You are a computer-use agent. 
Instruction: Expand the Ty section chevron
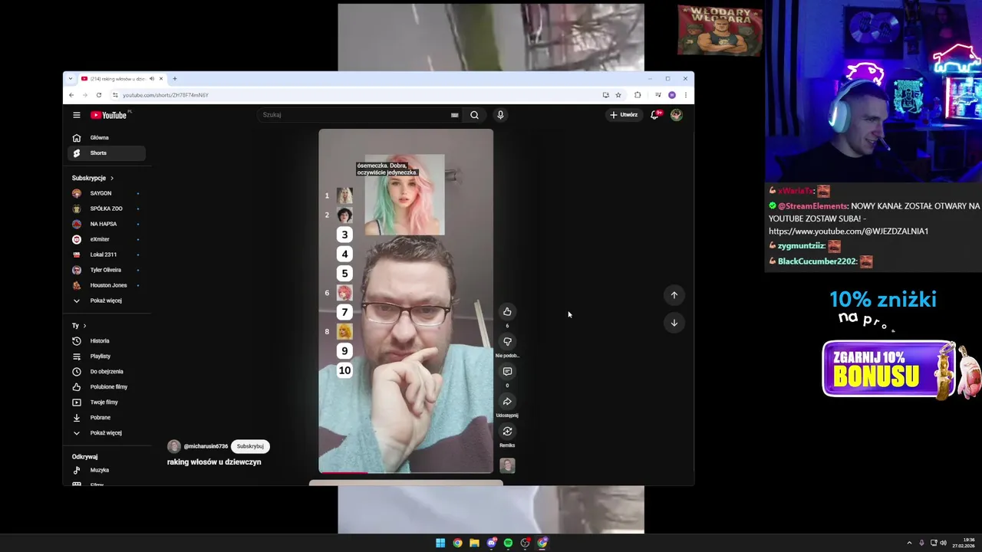84,326
